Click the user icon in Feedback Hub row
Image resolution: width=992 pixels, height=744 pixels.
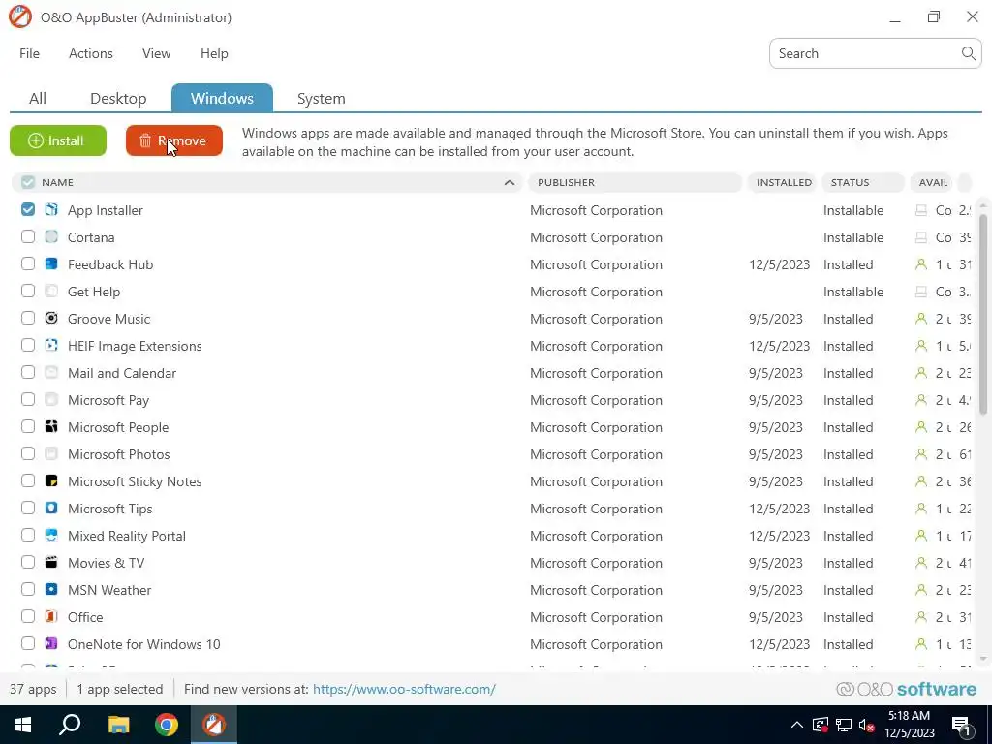coord(921,264)
